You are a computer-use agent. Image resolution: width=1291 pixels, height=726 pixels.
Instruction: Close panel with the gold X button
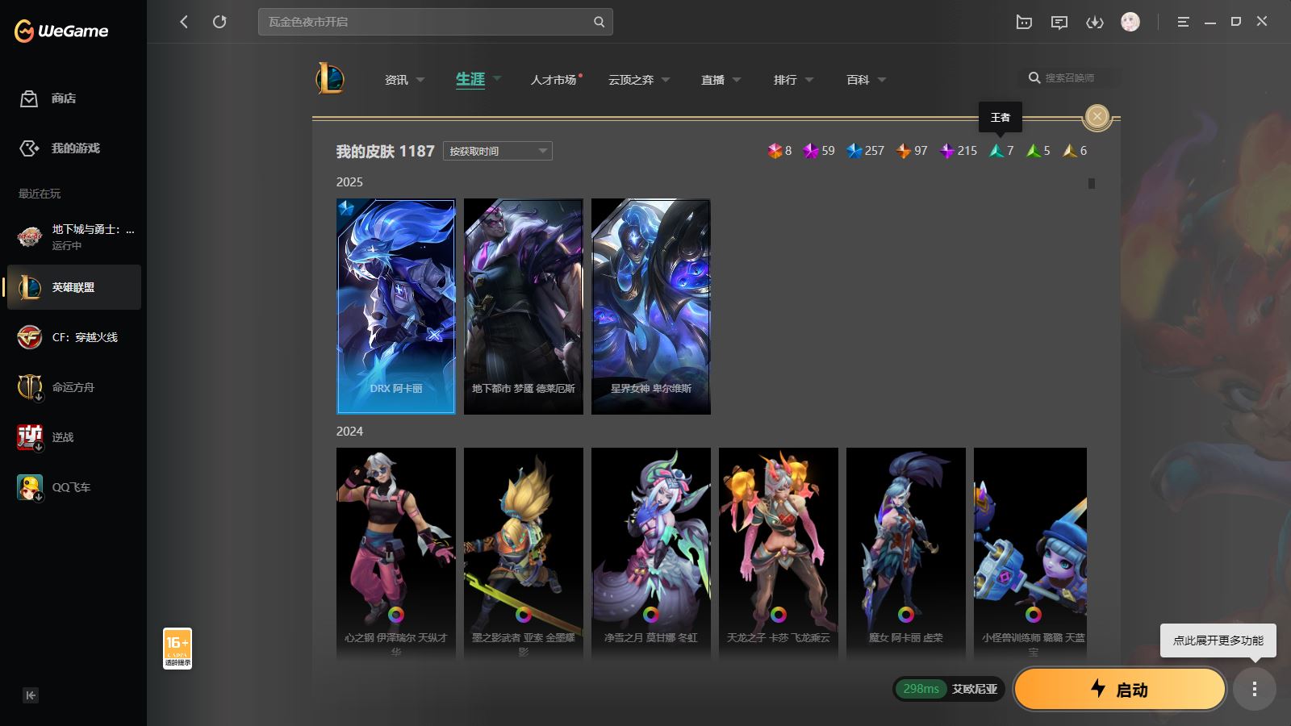pyautogui.click(x=1097, y=117)
